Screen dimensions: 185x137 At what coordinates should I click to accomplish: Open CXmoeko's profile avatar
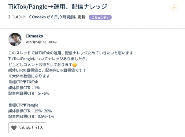pos(15,39)
